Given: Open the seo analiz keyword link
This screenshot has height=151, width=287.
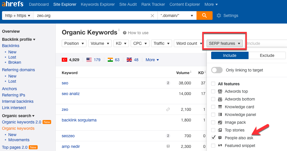Looking at the screenshot, I should 71,94.
